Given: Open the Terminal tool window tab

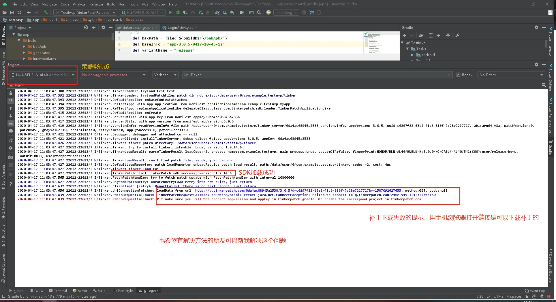Looking at the screenshot, I should (58, 291).
